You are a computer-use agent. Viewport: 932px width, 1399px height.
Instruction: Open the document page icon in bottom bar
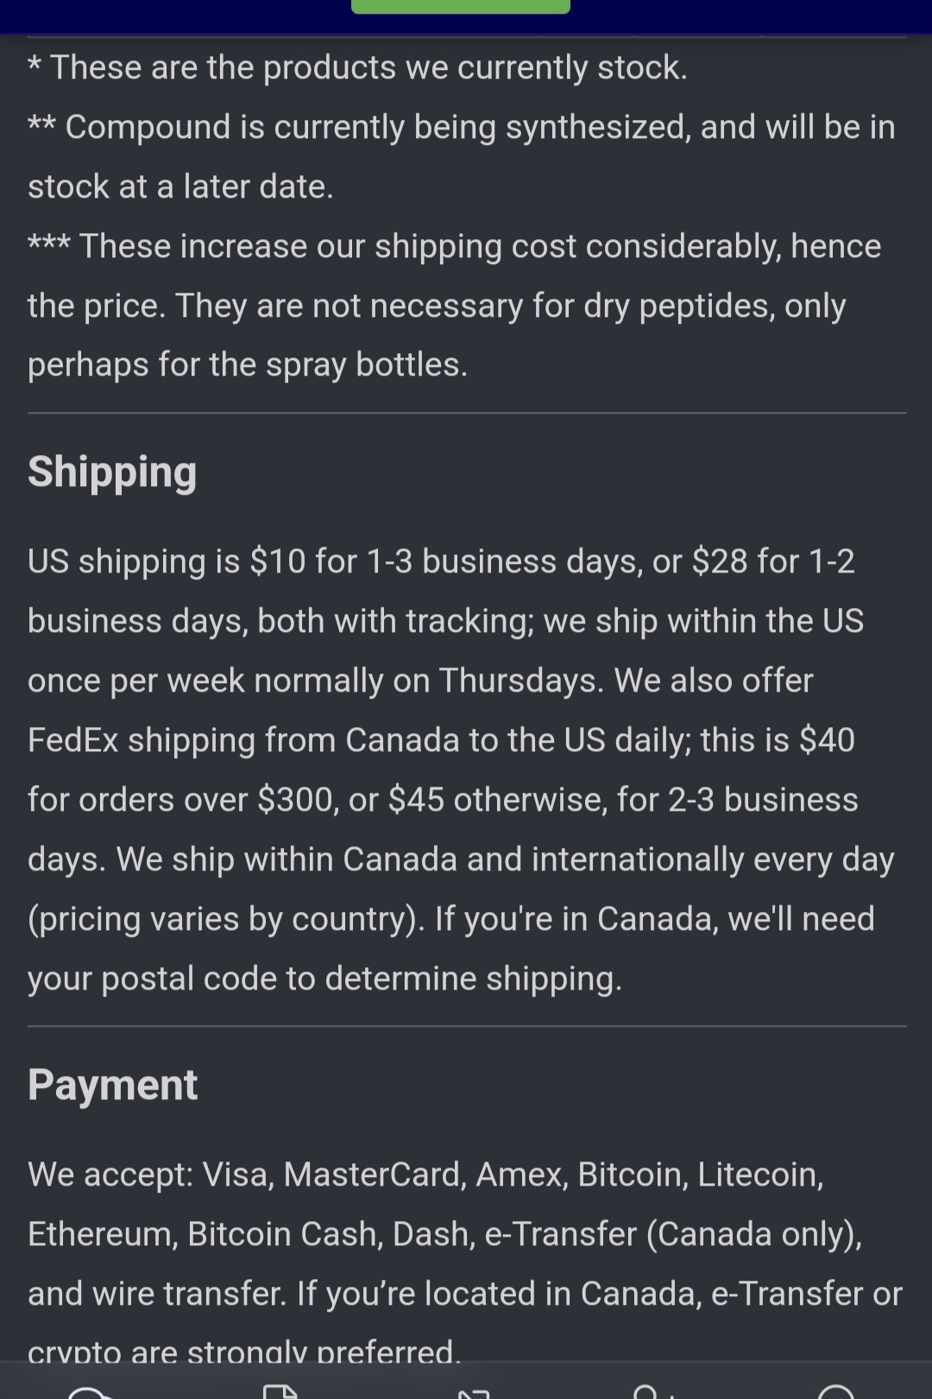280,1391
